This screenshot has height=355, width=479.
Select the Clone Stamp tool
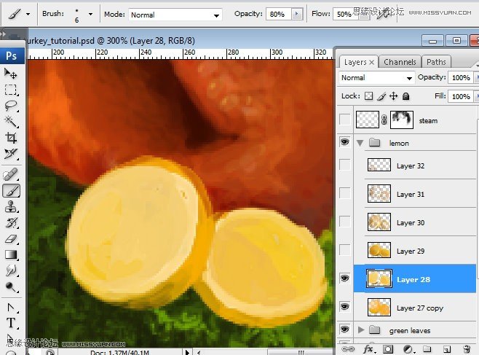11,207
